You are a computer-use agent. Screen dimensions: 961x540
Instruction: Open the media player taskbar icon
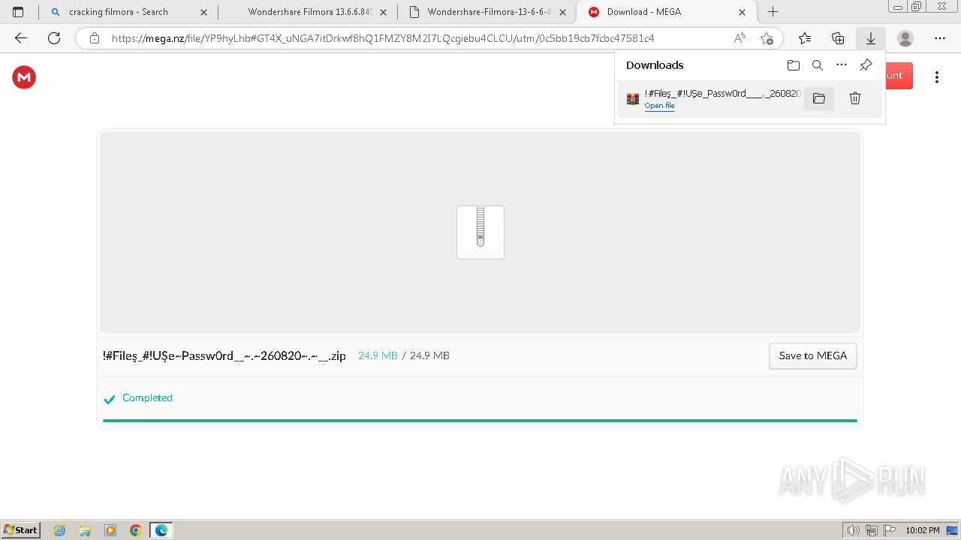[x=110, y=530]
